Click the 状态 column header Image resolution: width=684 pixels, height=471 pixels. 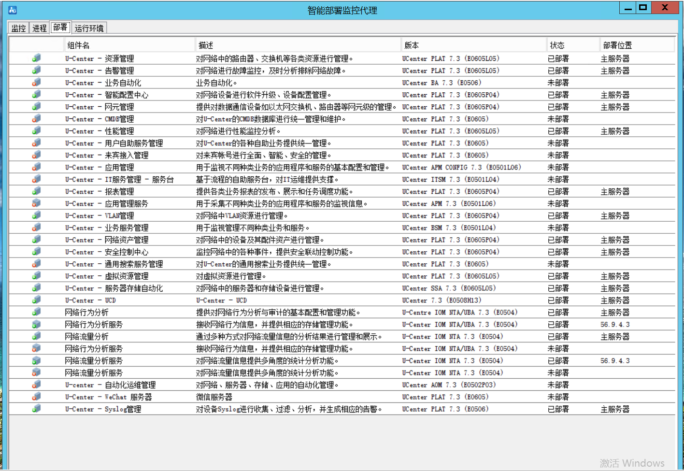click(573, 45)
